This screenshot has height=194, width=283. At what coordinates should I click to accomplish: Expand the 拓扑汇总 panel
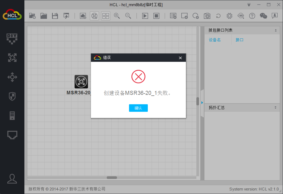coord(275,107)
